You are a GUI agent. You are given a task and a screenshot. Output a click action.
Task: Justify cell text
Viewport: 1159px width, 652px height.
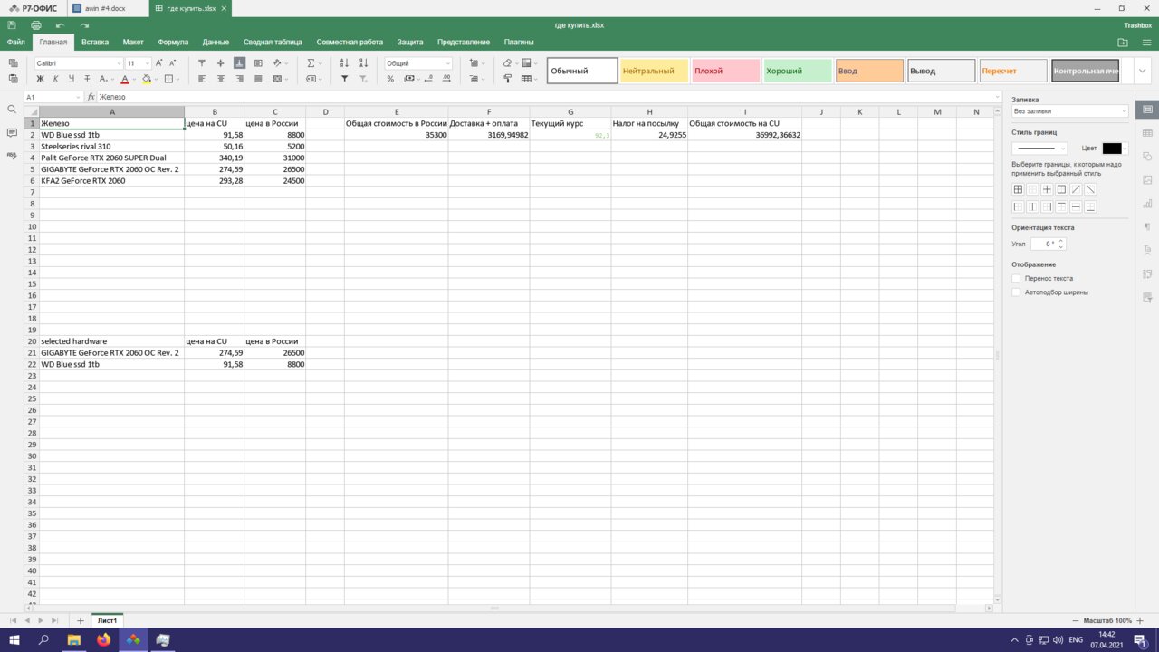coord(258,79)
